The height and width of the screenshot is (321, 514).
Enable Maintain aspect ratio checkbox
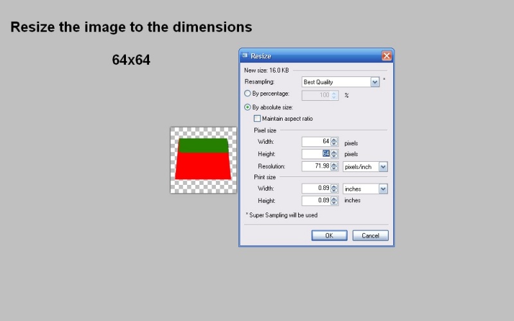coord(258,119)
